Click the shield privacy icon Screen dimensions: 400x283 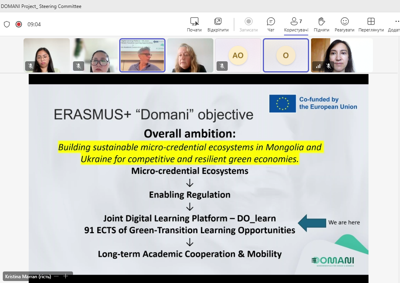(7, 24)
